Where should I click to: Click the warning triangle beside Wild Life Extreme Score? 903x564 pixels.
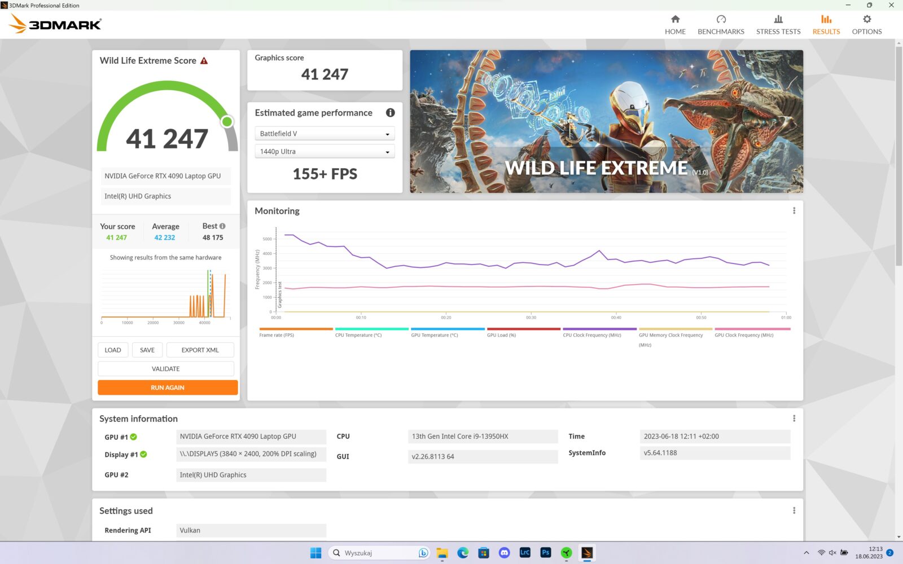(x=204, y=61)
